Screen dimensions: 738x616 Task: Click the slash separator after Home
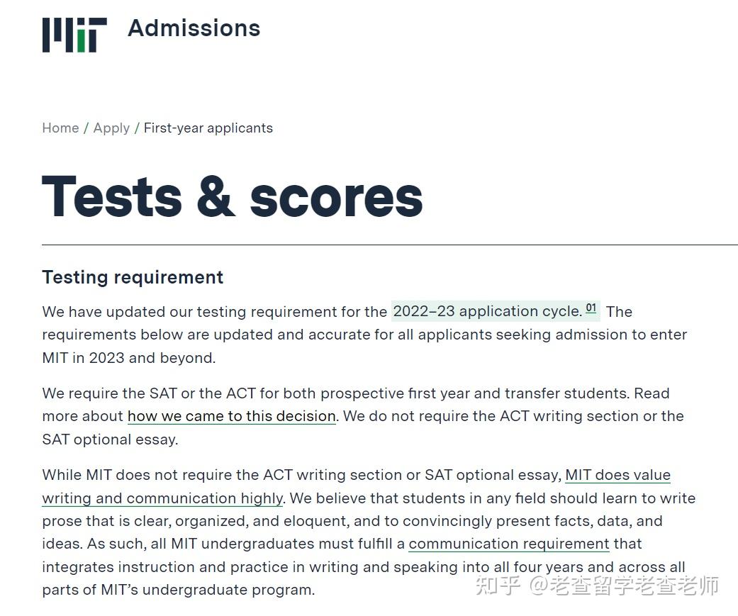(x=85, y=128)
